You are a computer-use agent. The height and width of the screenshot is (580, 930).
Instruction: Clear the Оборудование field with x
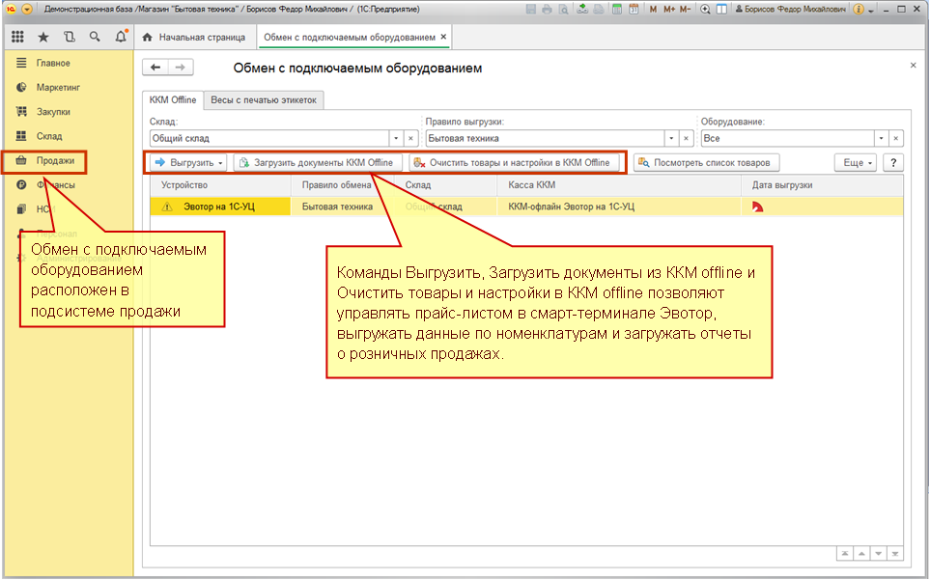[x=896, y=139]
